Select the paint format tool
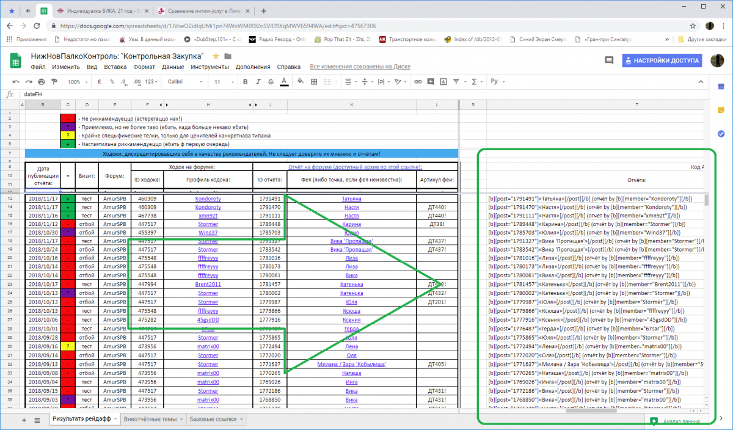This screenshot has width=733, height=430. click(x=54, y=81)
